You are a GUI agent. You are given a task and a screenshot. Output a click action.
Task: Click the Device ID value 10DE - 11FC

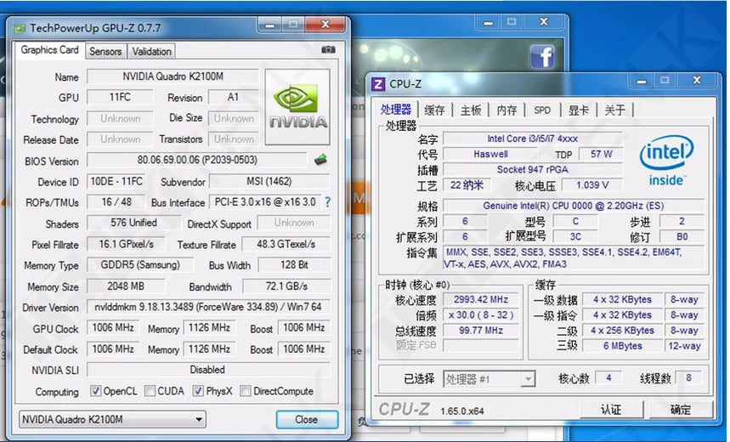click(116, 181)
